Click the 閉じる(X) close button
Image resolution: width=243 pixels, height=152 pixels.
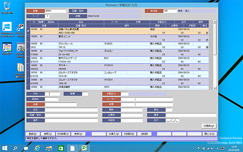(x=209, y=134)
